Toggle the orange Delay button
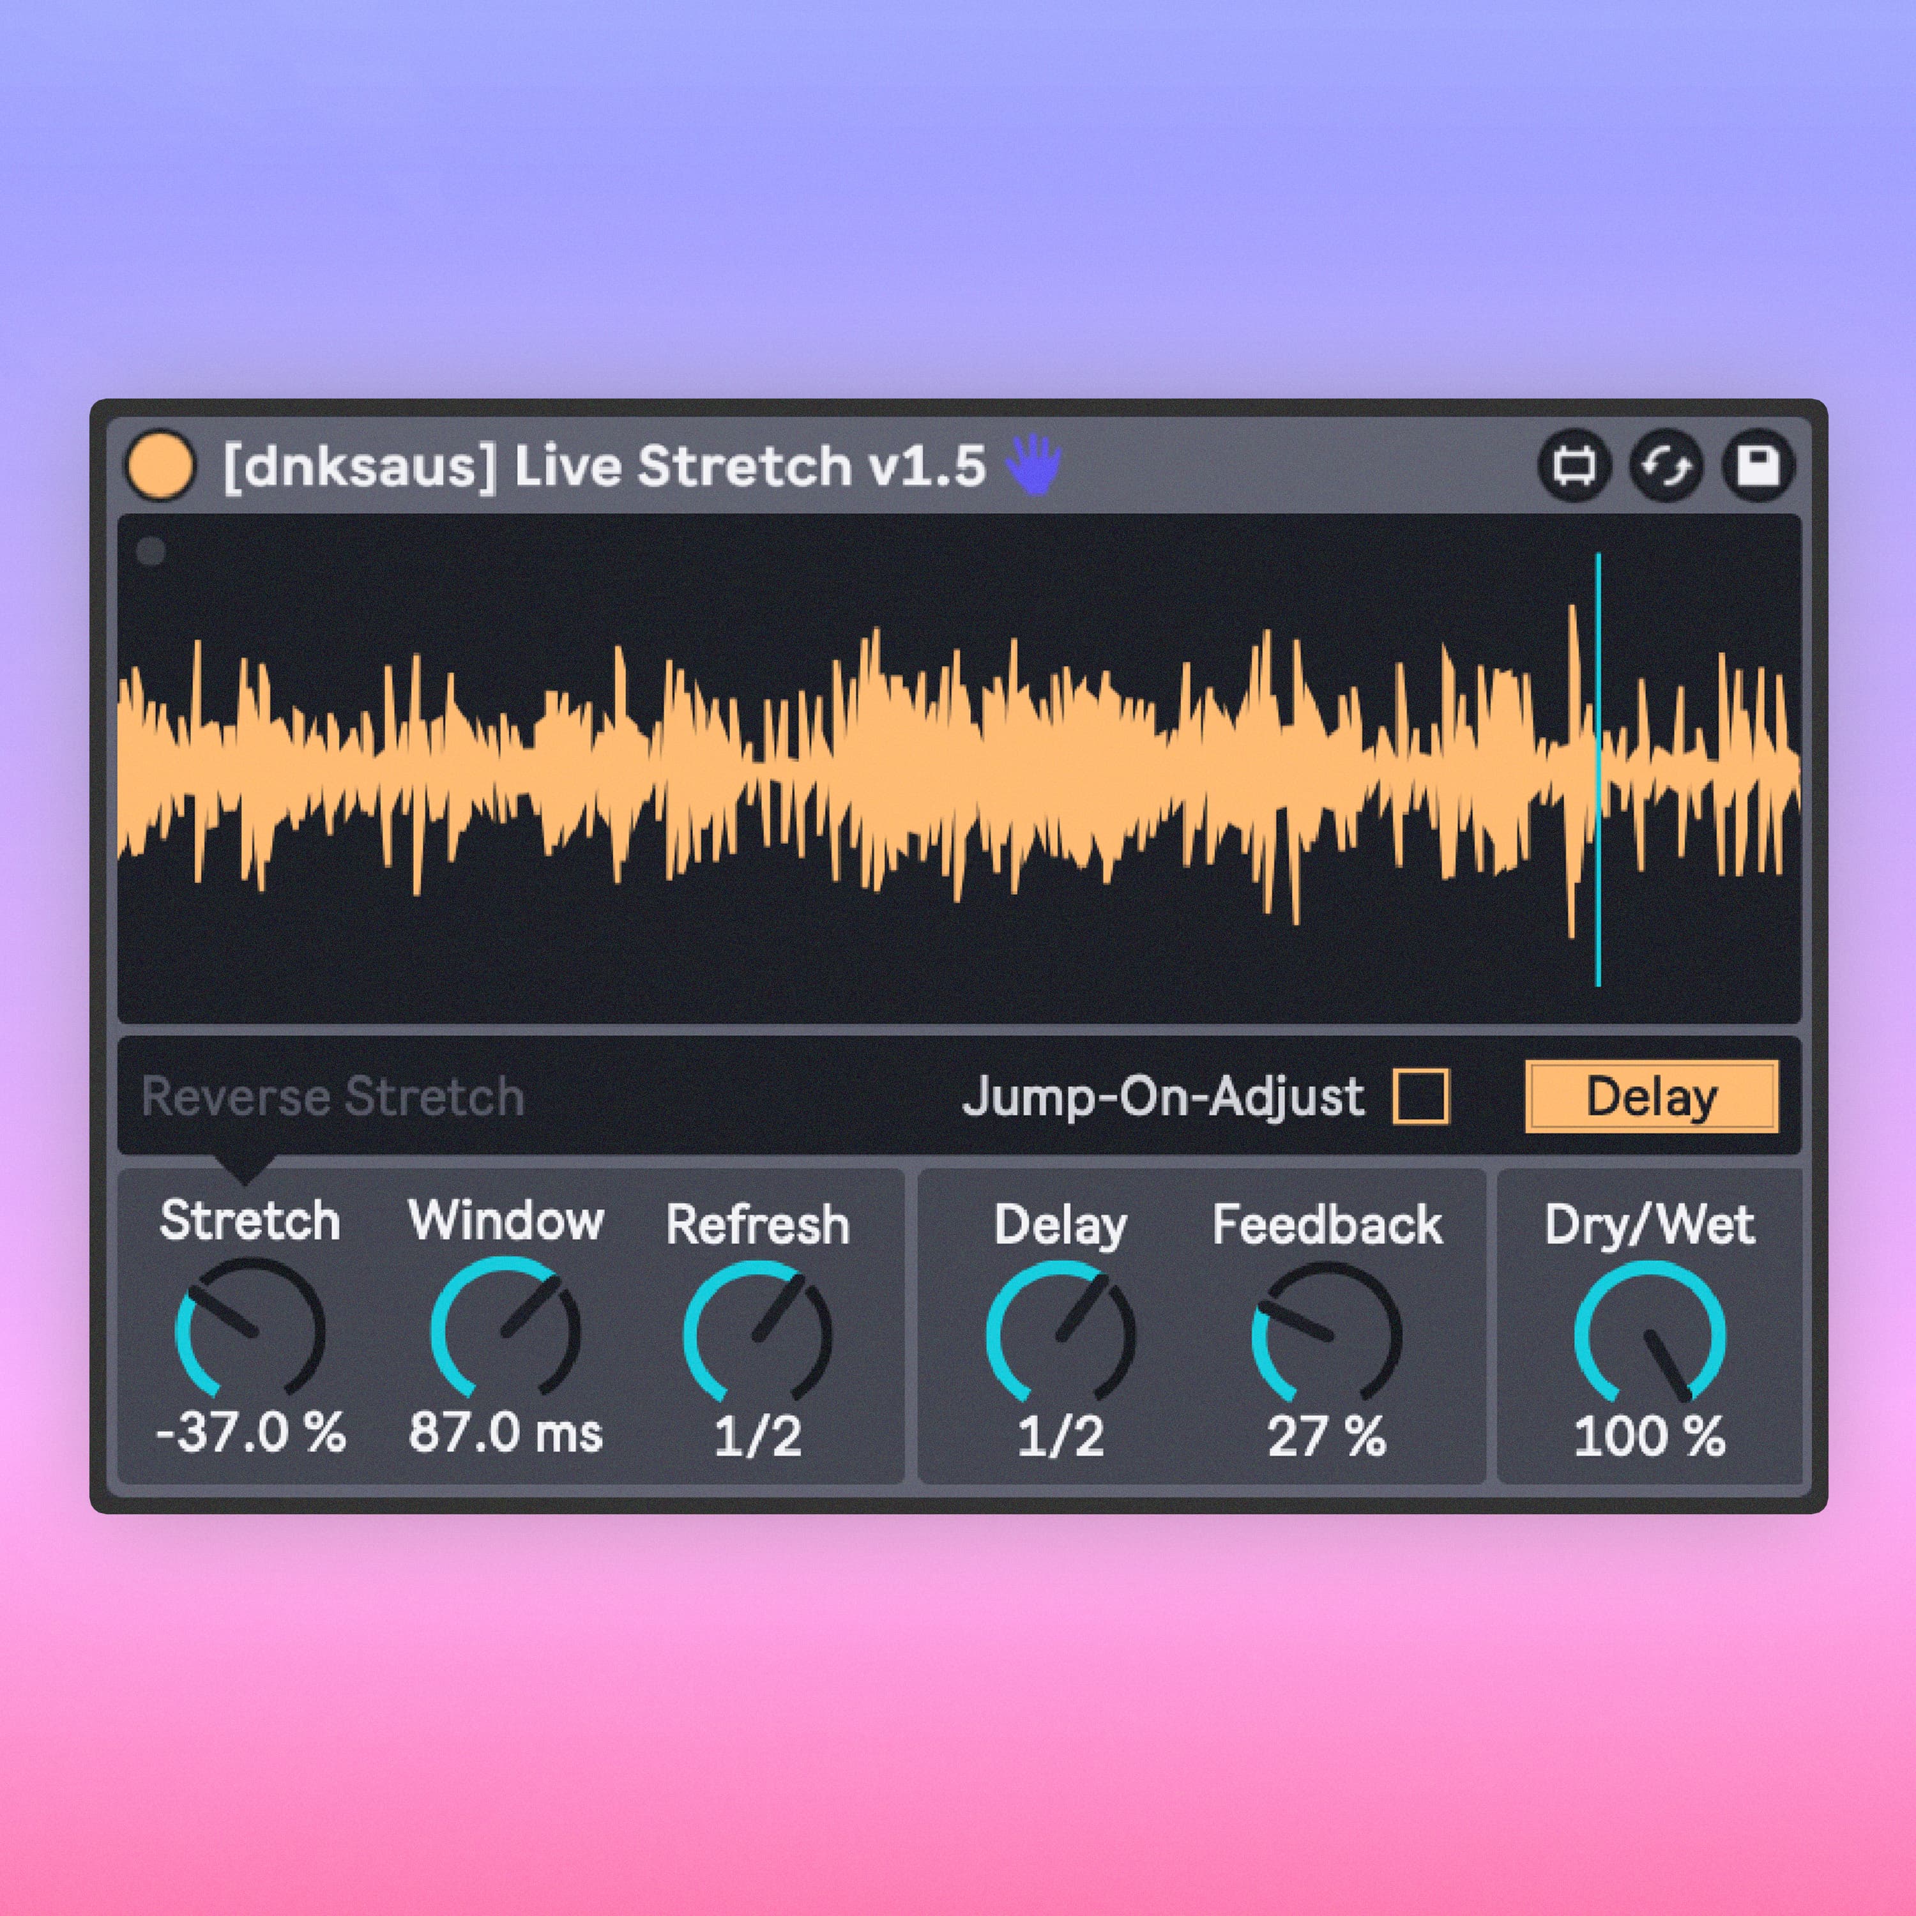 [x=1651, y=1097]
